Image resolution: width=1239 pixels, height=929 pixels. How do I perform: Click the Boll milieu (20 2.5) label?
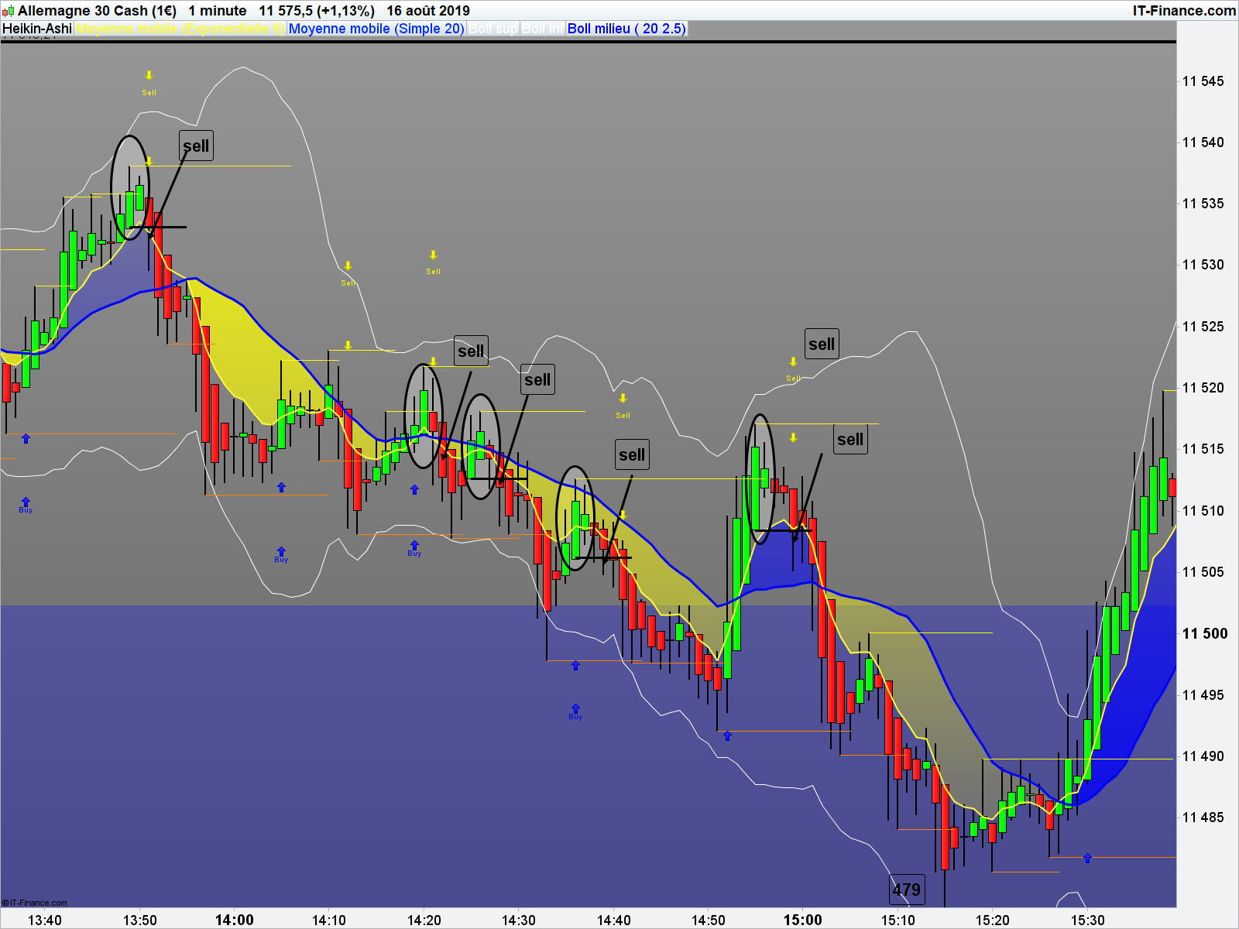[626, 29]
